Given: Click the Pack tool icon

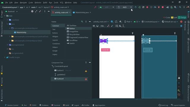Looking at the screenshot, I should click(117, 26).
